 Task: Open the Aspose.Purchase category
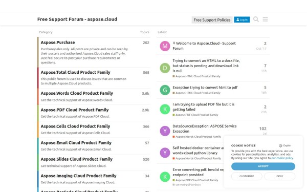[x=58, y=42]
